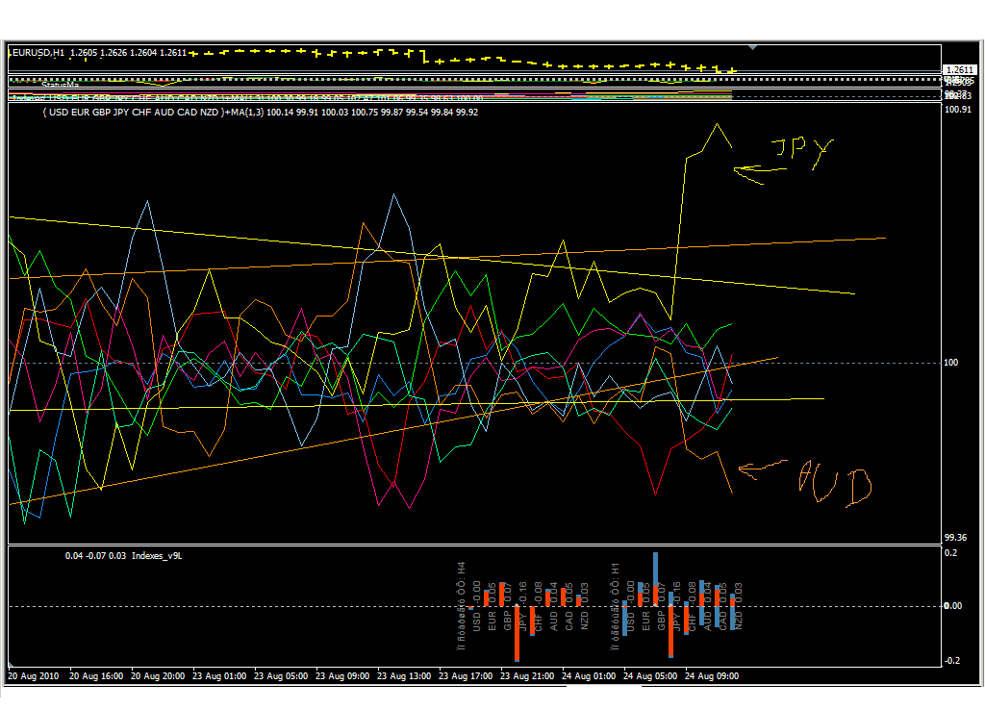The height and width of the screenshot is (710, 985).
Task: Click the 23 Aug 17:00 time label
Action: [x=466, y=676]
